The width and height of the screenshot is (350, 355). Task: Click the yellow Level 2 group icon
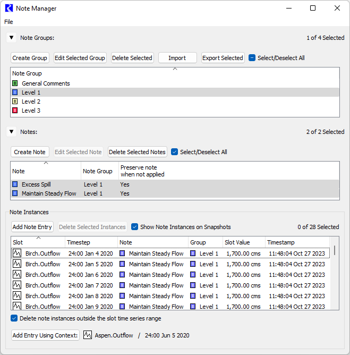(x=15, y=102)
